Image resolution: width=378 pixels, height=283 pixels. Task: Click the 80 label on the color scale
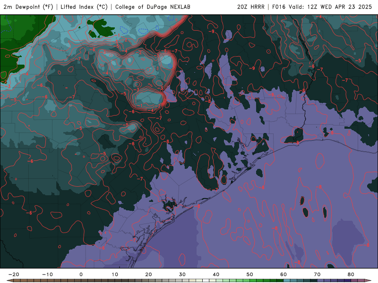pos(351,275)
